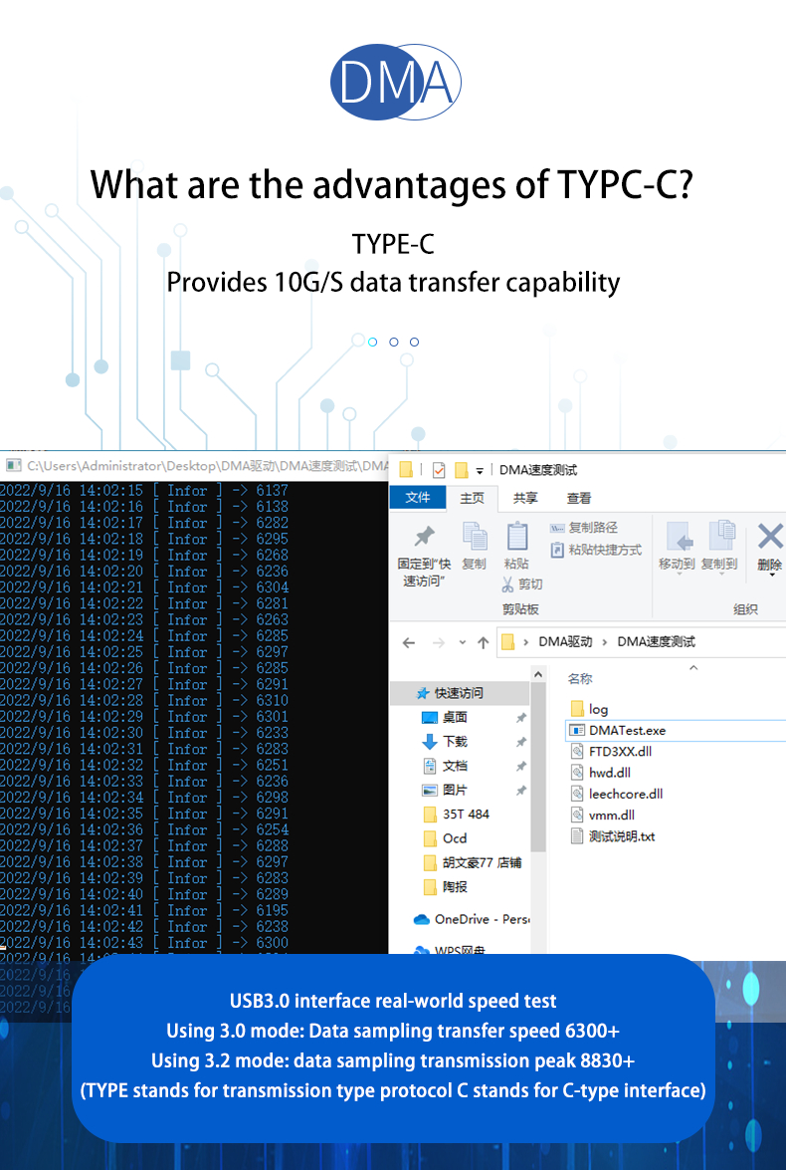Open recent locations dropdown chevron
786x1170 pixels.
tap(461, 643)
